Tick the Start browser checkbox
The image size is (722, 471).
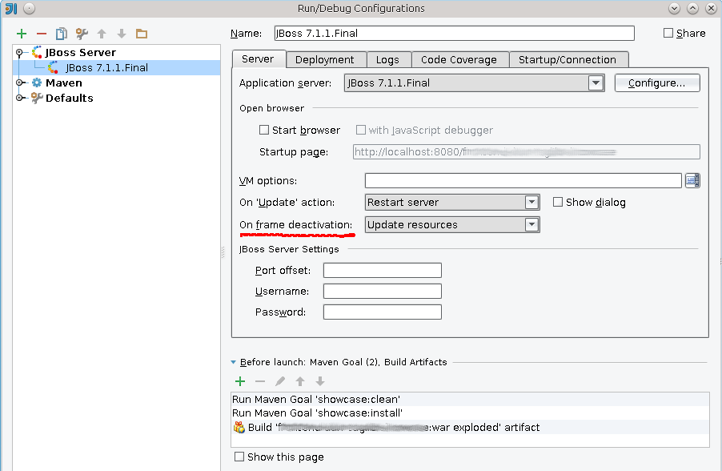pyautogui.click(x=264, y=130)
